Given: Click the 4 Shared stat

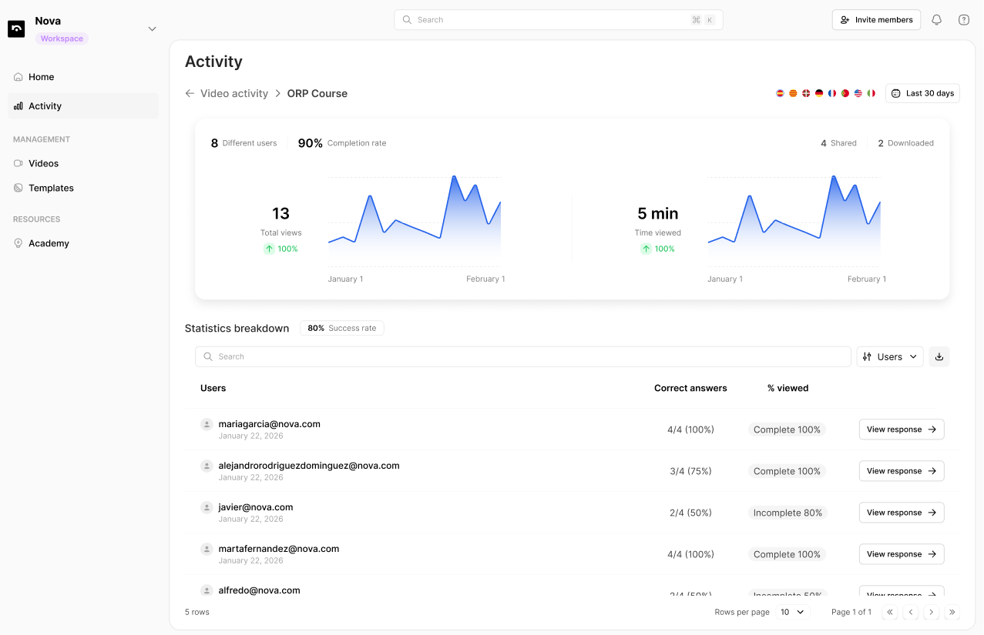Looking at the screenshot, I should coord(838,143).
